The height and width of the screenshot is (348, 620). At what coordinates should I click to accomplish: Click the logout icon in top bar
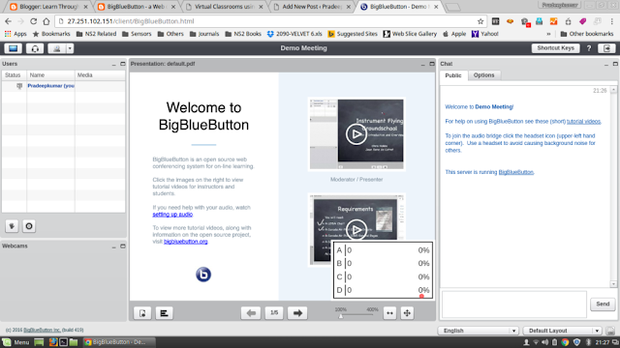tap(606, 48)
